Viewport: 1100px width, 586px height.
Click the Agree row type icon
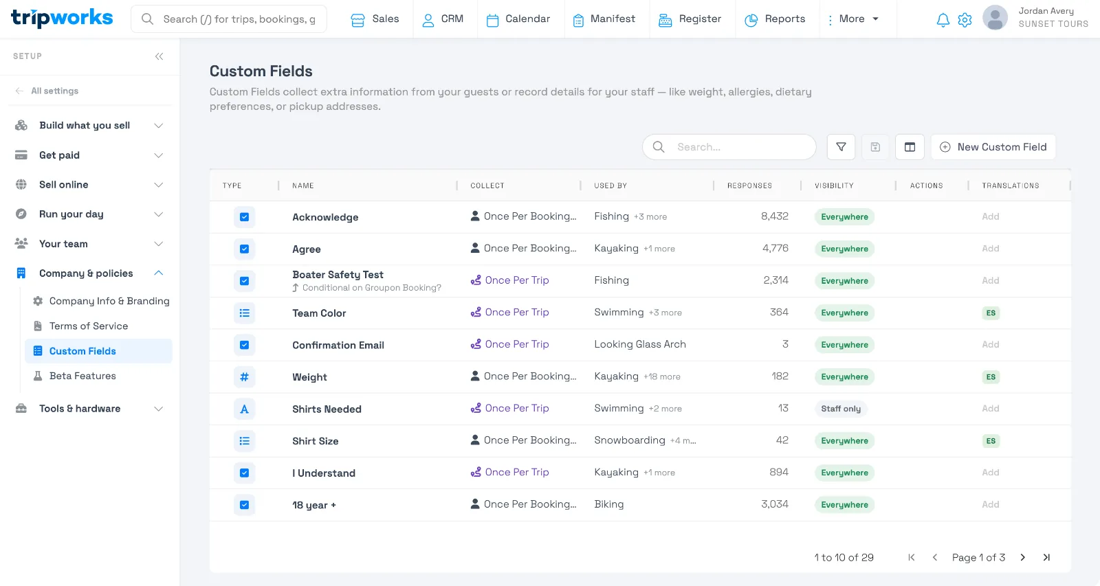244,249
